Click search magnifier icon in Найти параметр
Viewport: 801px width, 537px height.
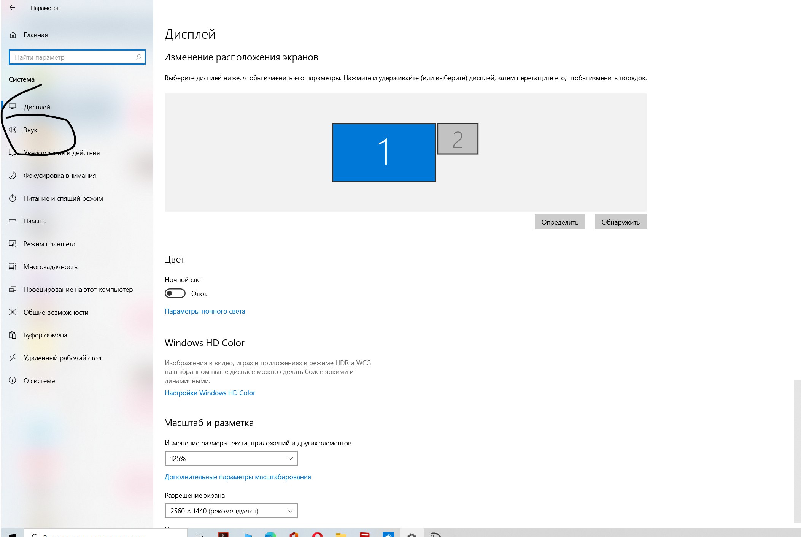[x=138, y=57]
